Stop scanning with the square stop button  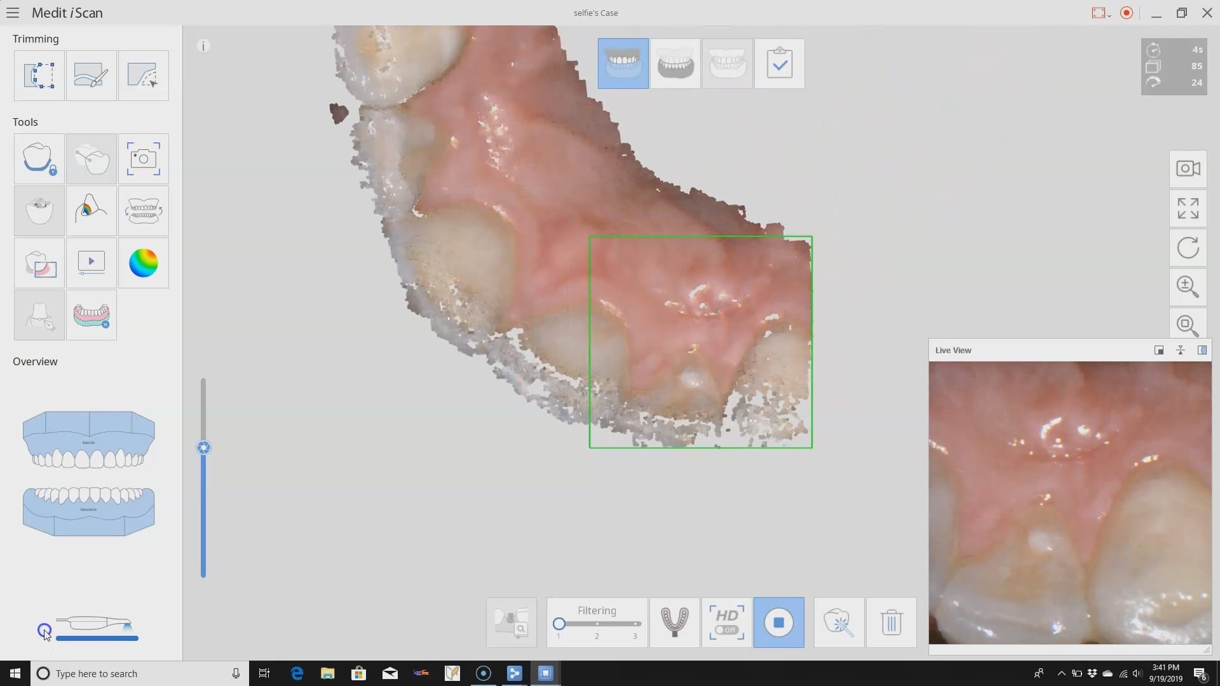click(x=778, y=622)
